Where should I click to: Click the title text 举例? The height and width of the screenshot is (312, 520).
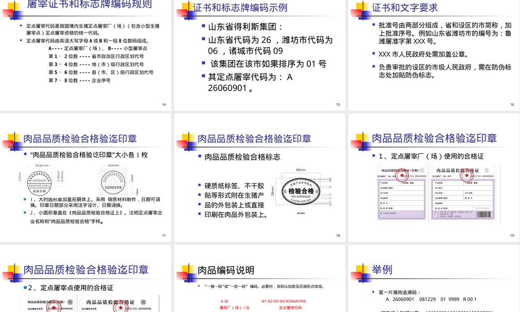click(x=382, y=269)
